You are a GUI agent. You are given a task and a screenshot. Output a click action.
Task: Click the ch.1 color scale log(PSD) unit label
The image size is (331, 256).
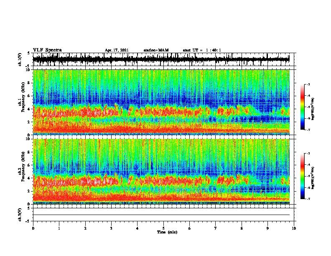[x=313, y=109]
